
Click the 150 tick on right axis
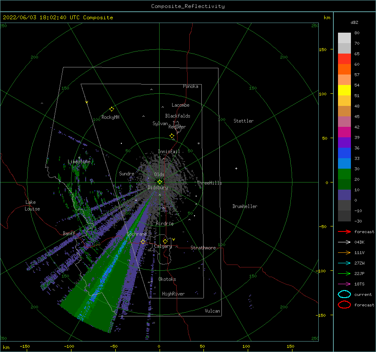323,49
